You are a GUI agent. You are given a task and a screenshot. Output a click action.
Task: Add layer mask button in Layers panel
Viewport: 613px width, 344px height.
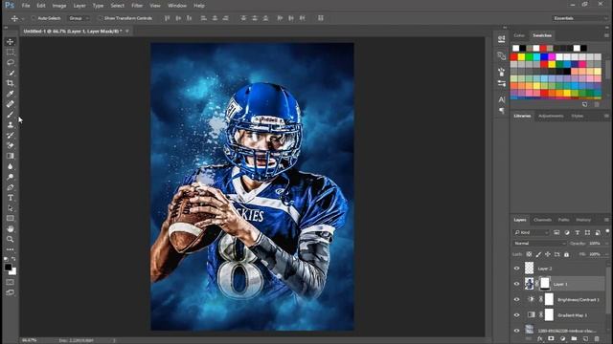(x=551, y=338)
